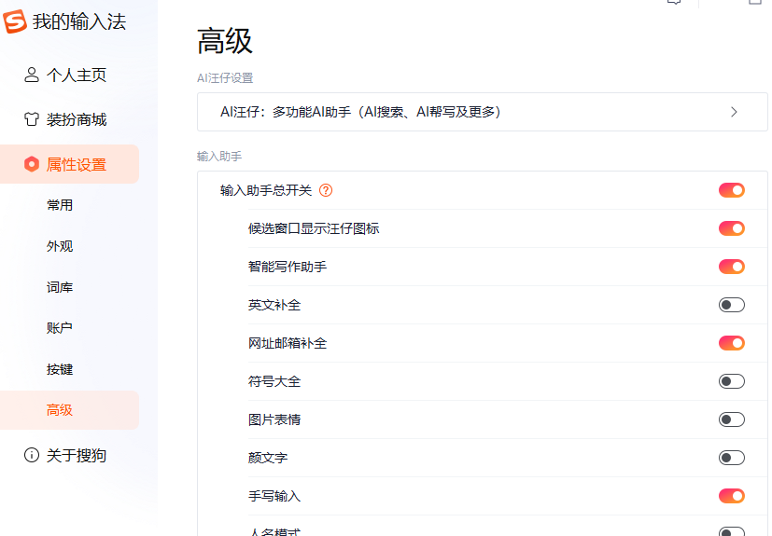Click the person icon beside 个人主页
The width and height of the screenshot is (772, 536).
tap(32, 75)
